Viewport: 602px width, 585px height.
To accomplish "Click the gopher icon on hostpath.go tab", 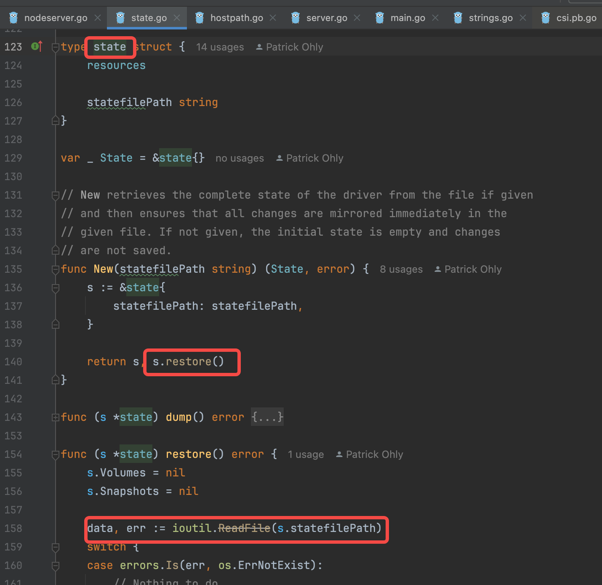I will coord(199,18).
